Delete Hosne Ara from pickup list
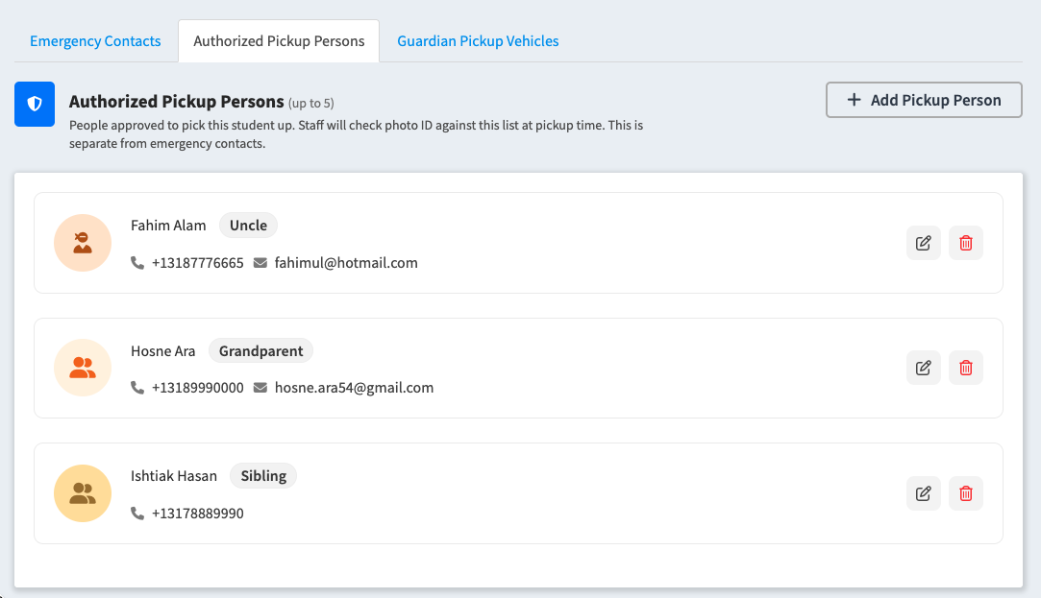This screenshot has width=1041, height=598. click(x=966, y=368)
